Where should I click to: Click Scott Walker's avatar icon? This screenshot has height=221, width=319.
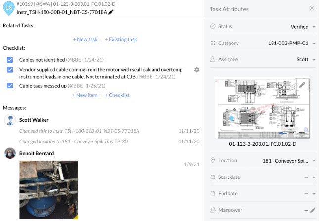(10, 120)
